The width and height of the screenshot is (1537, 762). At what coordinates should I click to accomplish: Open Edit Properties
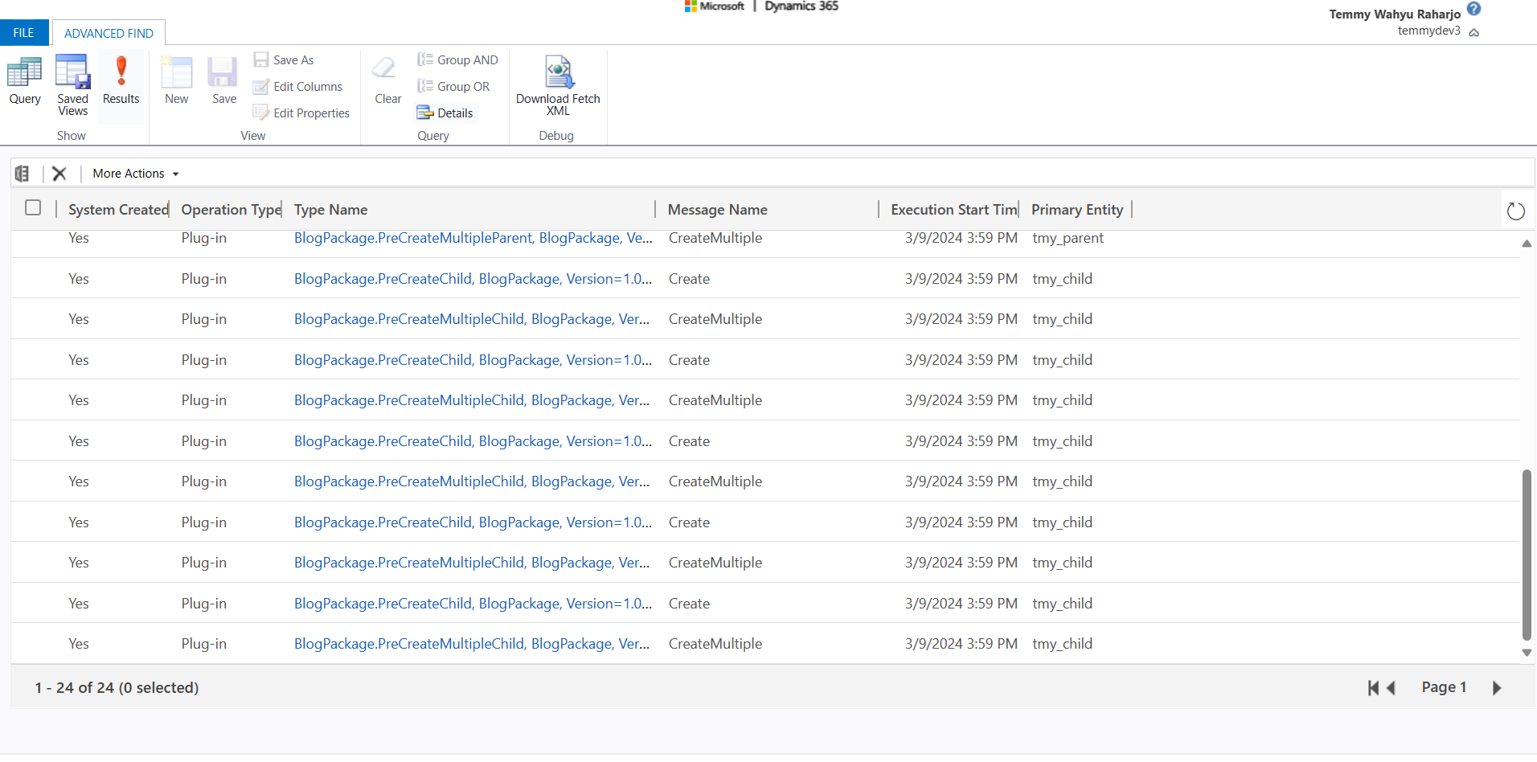click(x=301, y=113)
